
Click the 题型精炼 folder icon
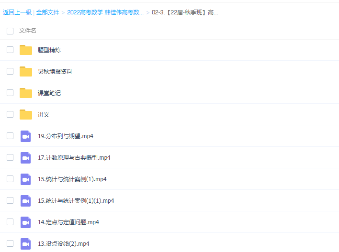(26, 50)
